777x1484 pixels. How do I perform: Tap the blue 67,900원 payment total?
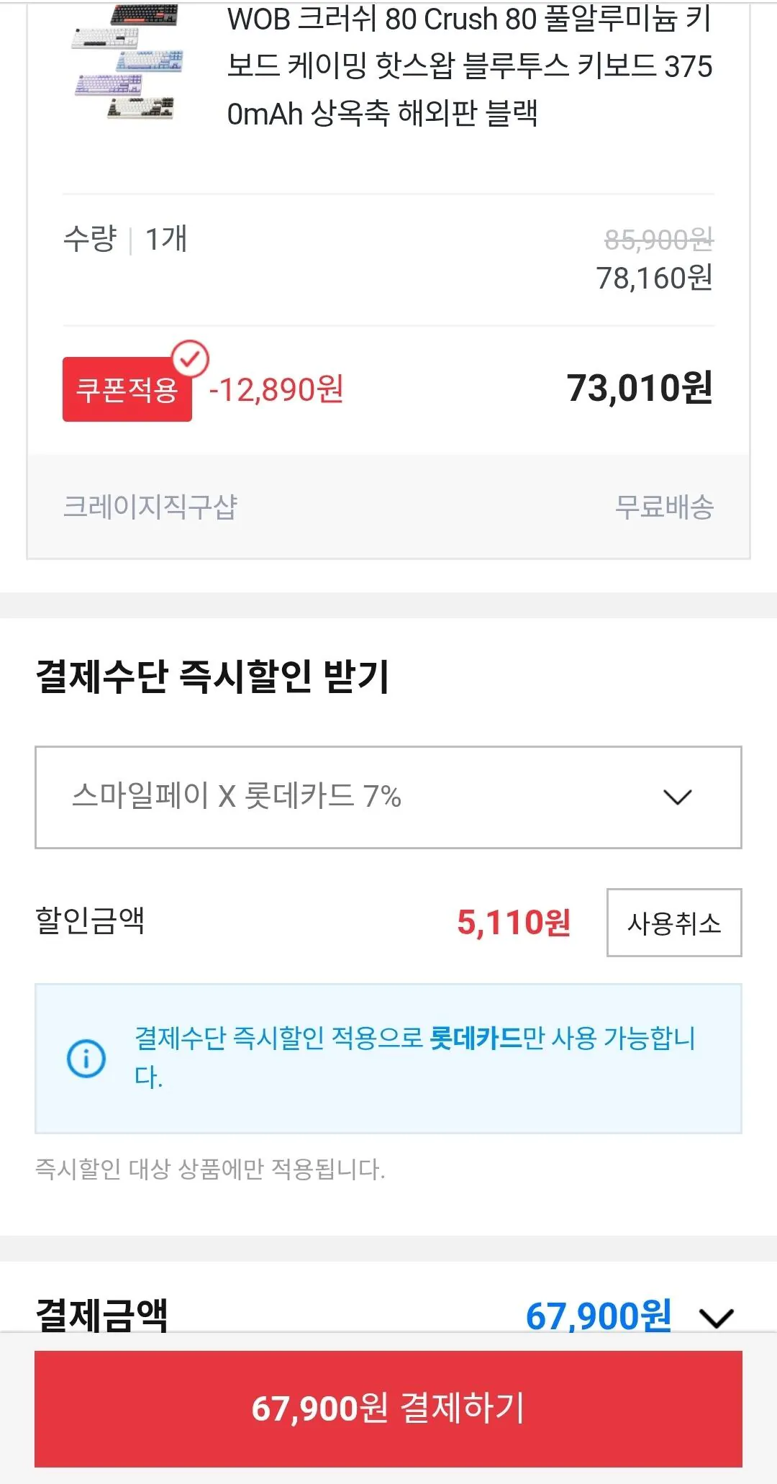[599, 1316]
